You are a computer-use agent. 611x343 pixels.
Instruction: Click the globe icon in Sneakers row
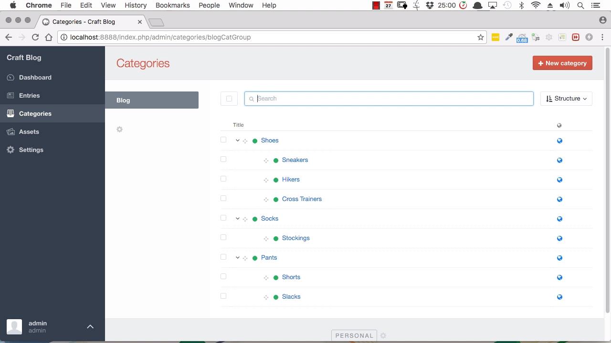(559, 160)
